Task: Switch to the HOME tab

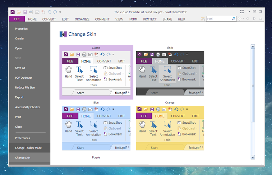Action: pos(32,19)
